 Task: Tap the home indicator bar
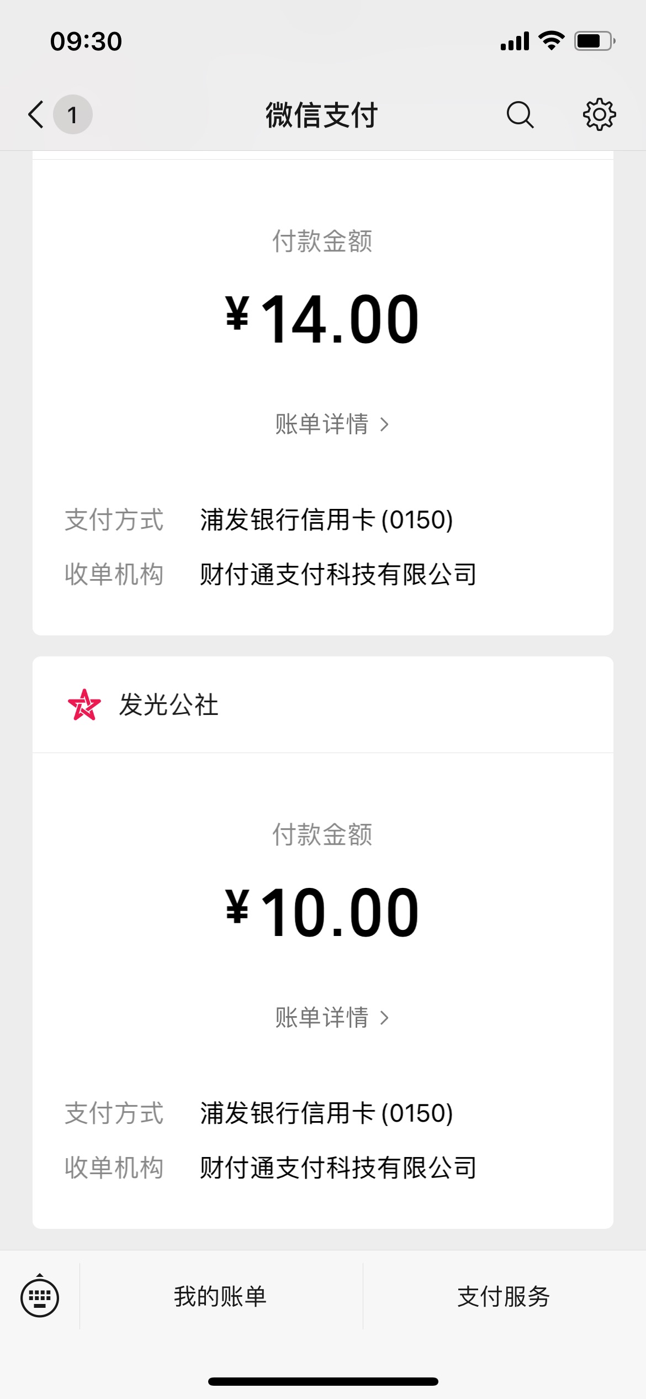[x=323, y=1381]
